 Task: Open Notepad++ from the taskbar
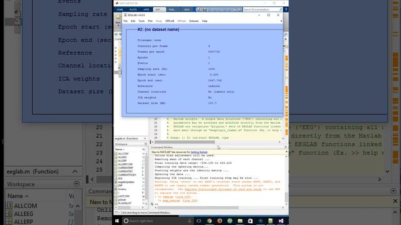(x=270, y=221)
